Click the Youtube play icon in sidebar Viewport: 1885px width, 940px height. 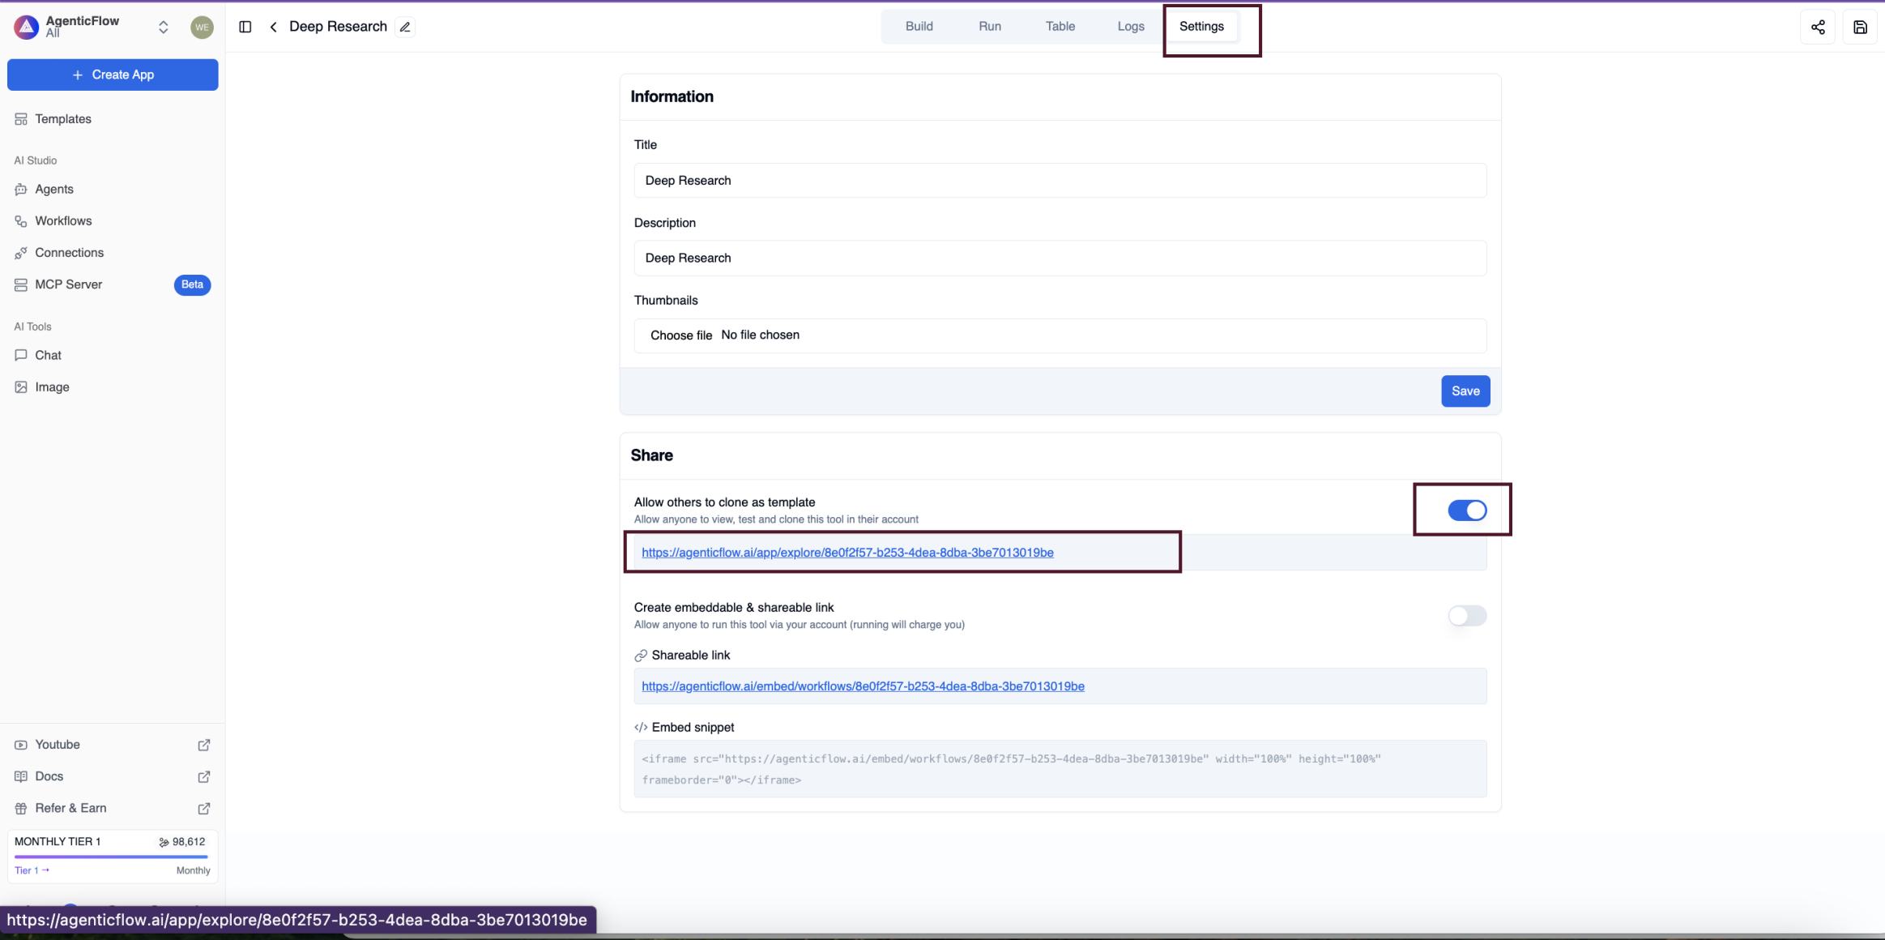[x=21, y=745]
